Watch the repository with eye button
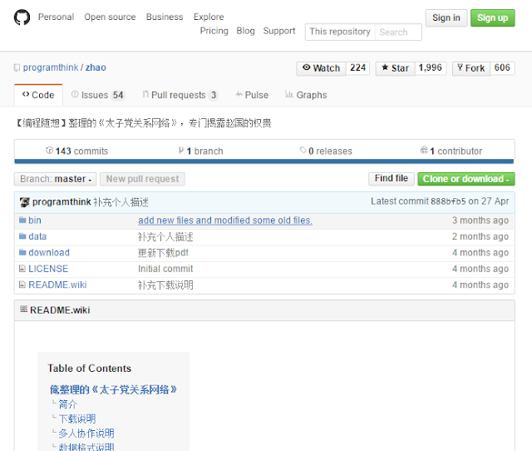The image size is (532, 451). point(321,68)
